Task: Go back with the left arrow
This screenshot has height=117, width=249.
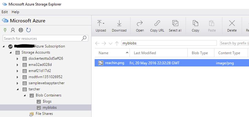Action: tap(97, 43)
